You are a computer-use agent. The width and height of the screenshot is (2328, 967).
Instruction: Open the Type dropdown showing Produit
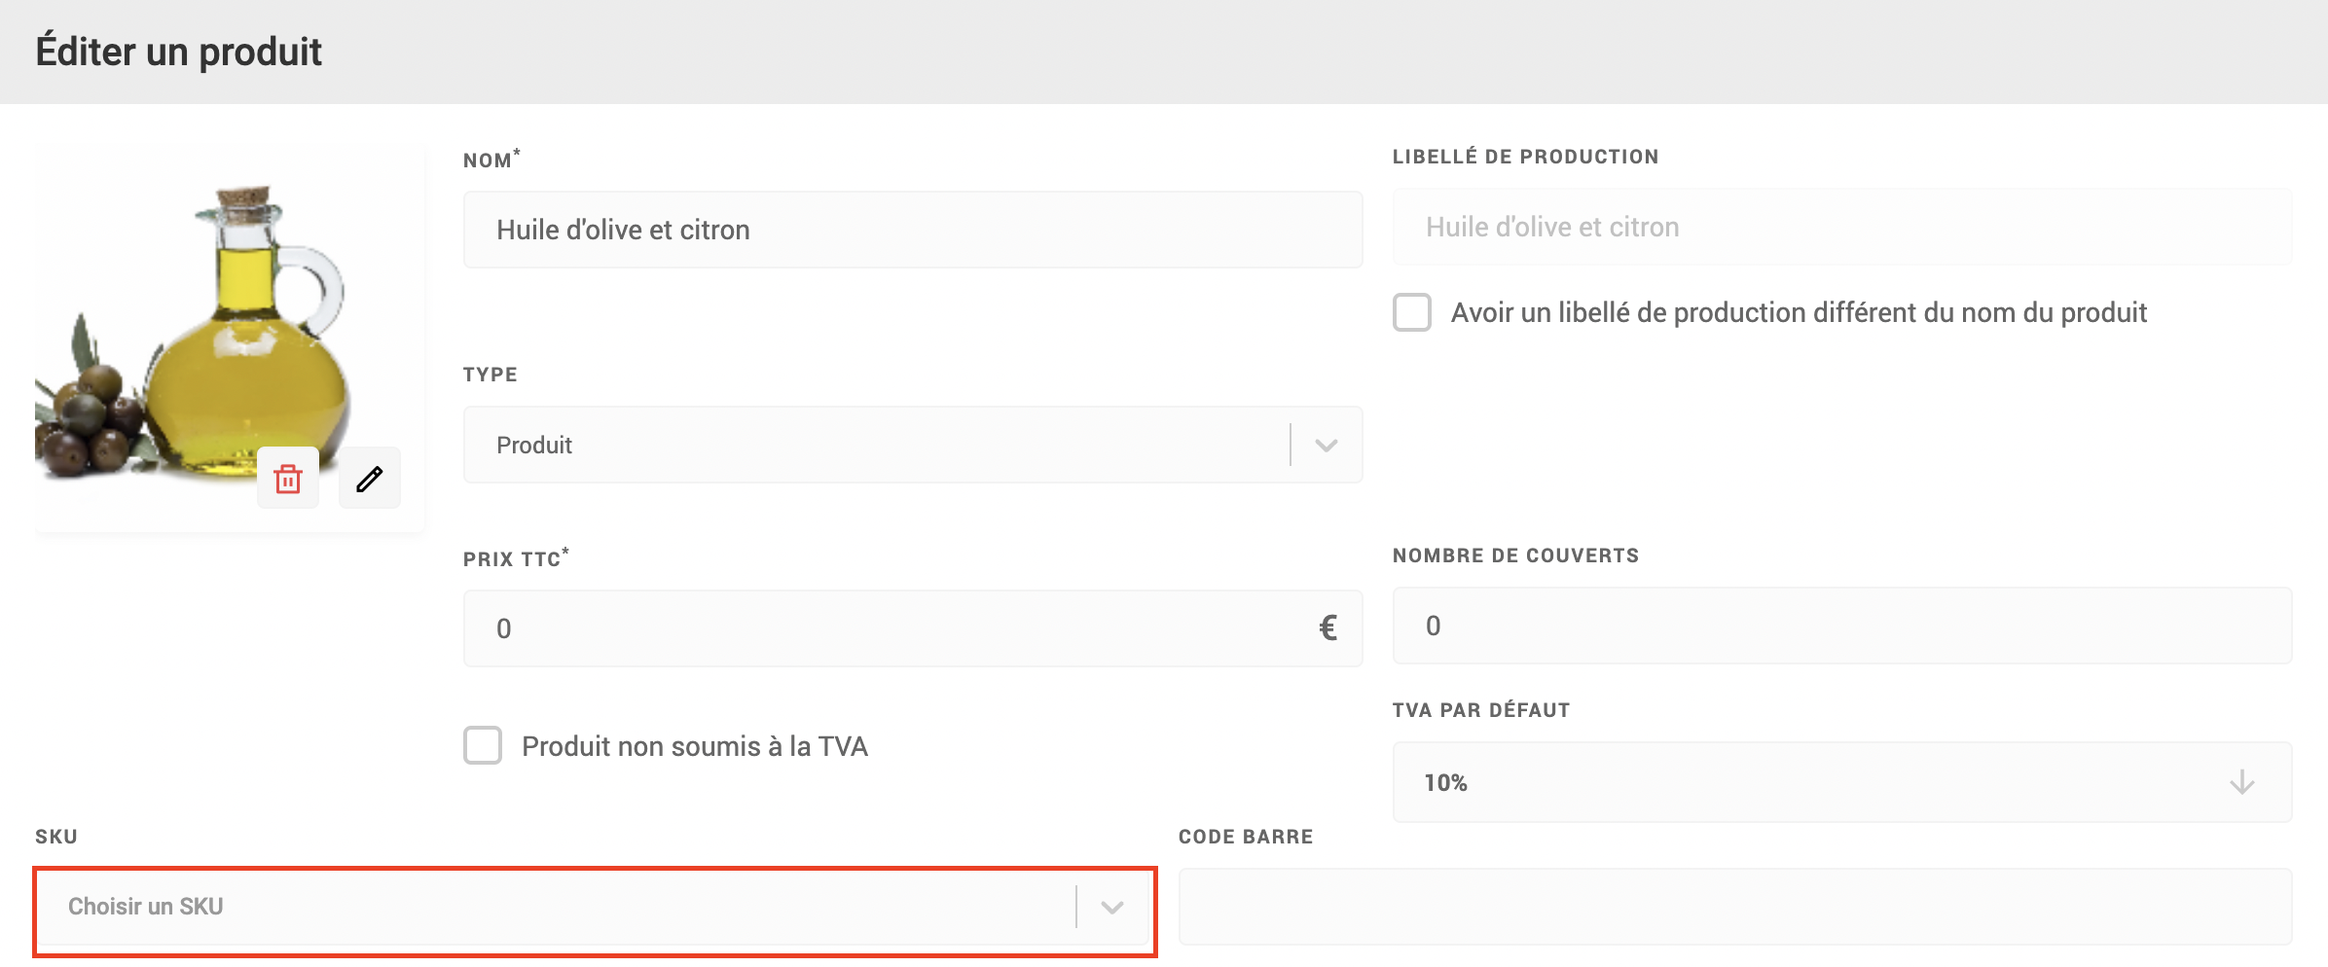876,446
